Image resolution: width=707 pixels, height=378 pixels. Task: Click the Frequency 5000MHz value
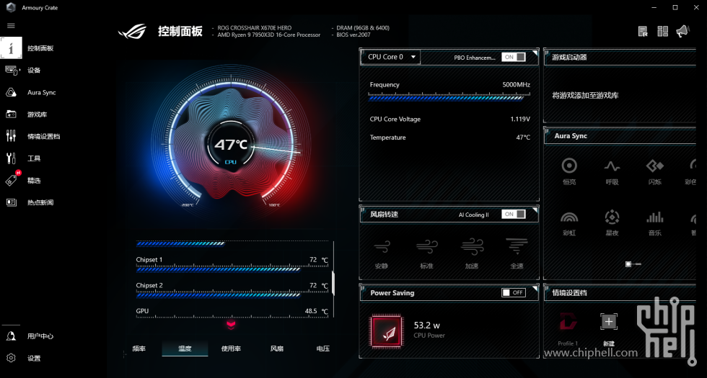[517, 85]
